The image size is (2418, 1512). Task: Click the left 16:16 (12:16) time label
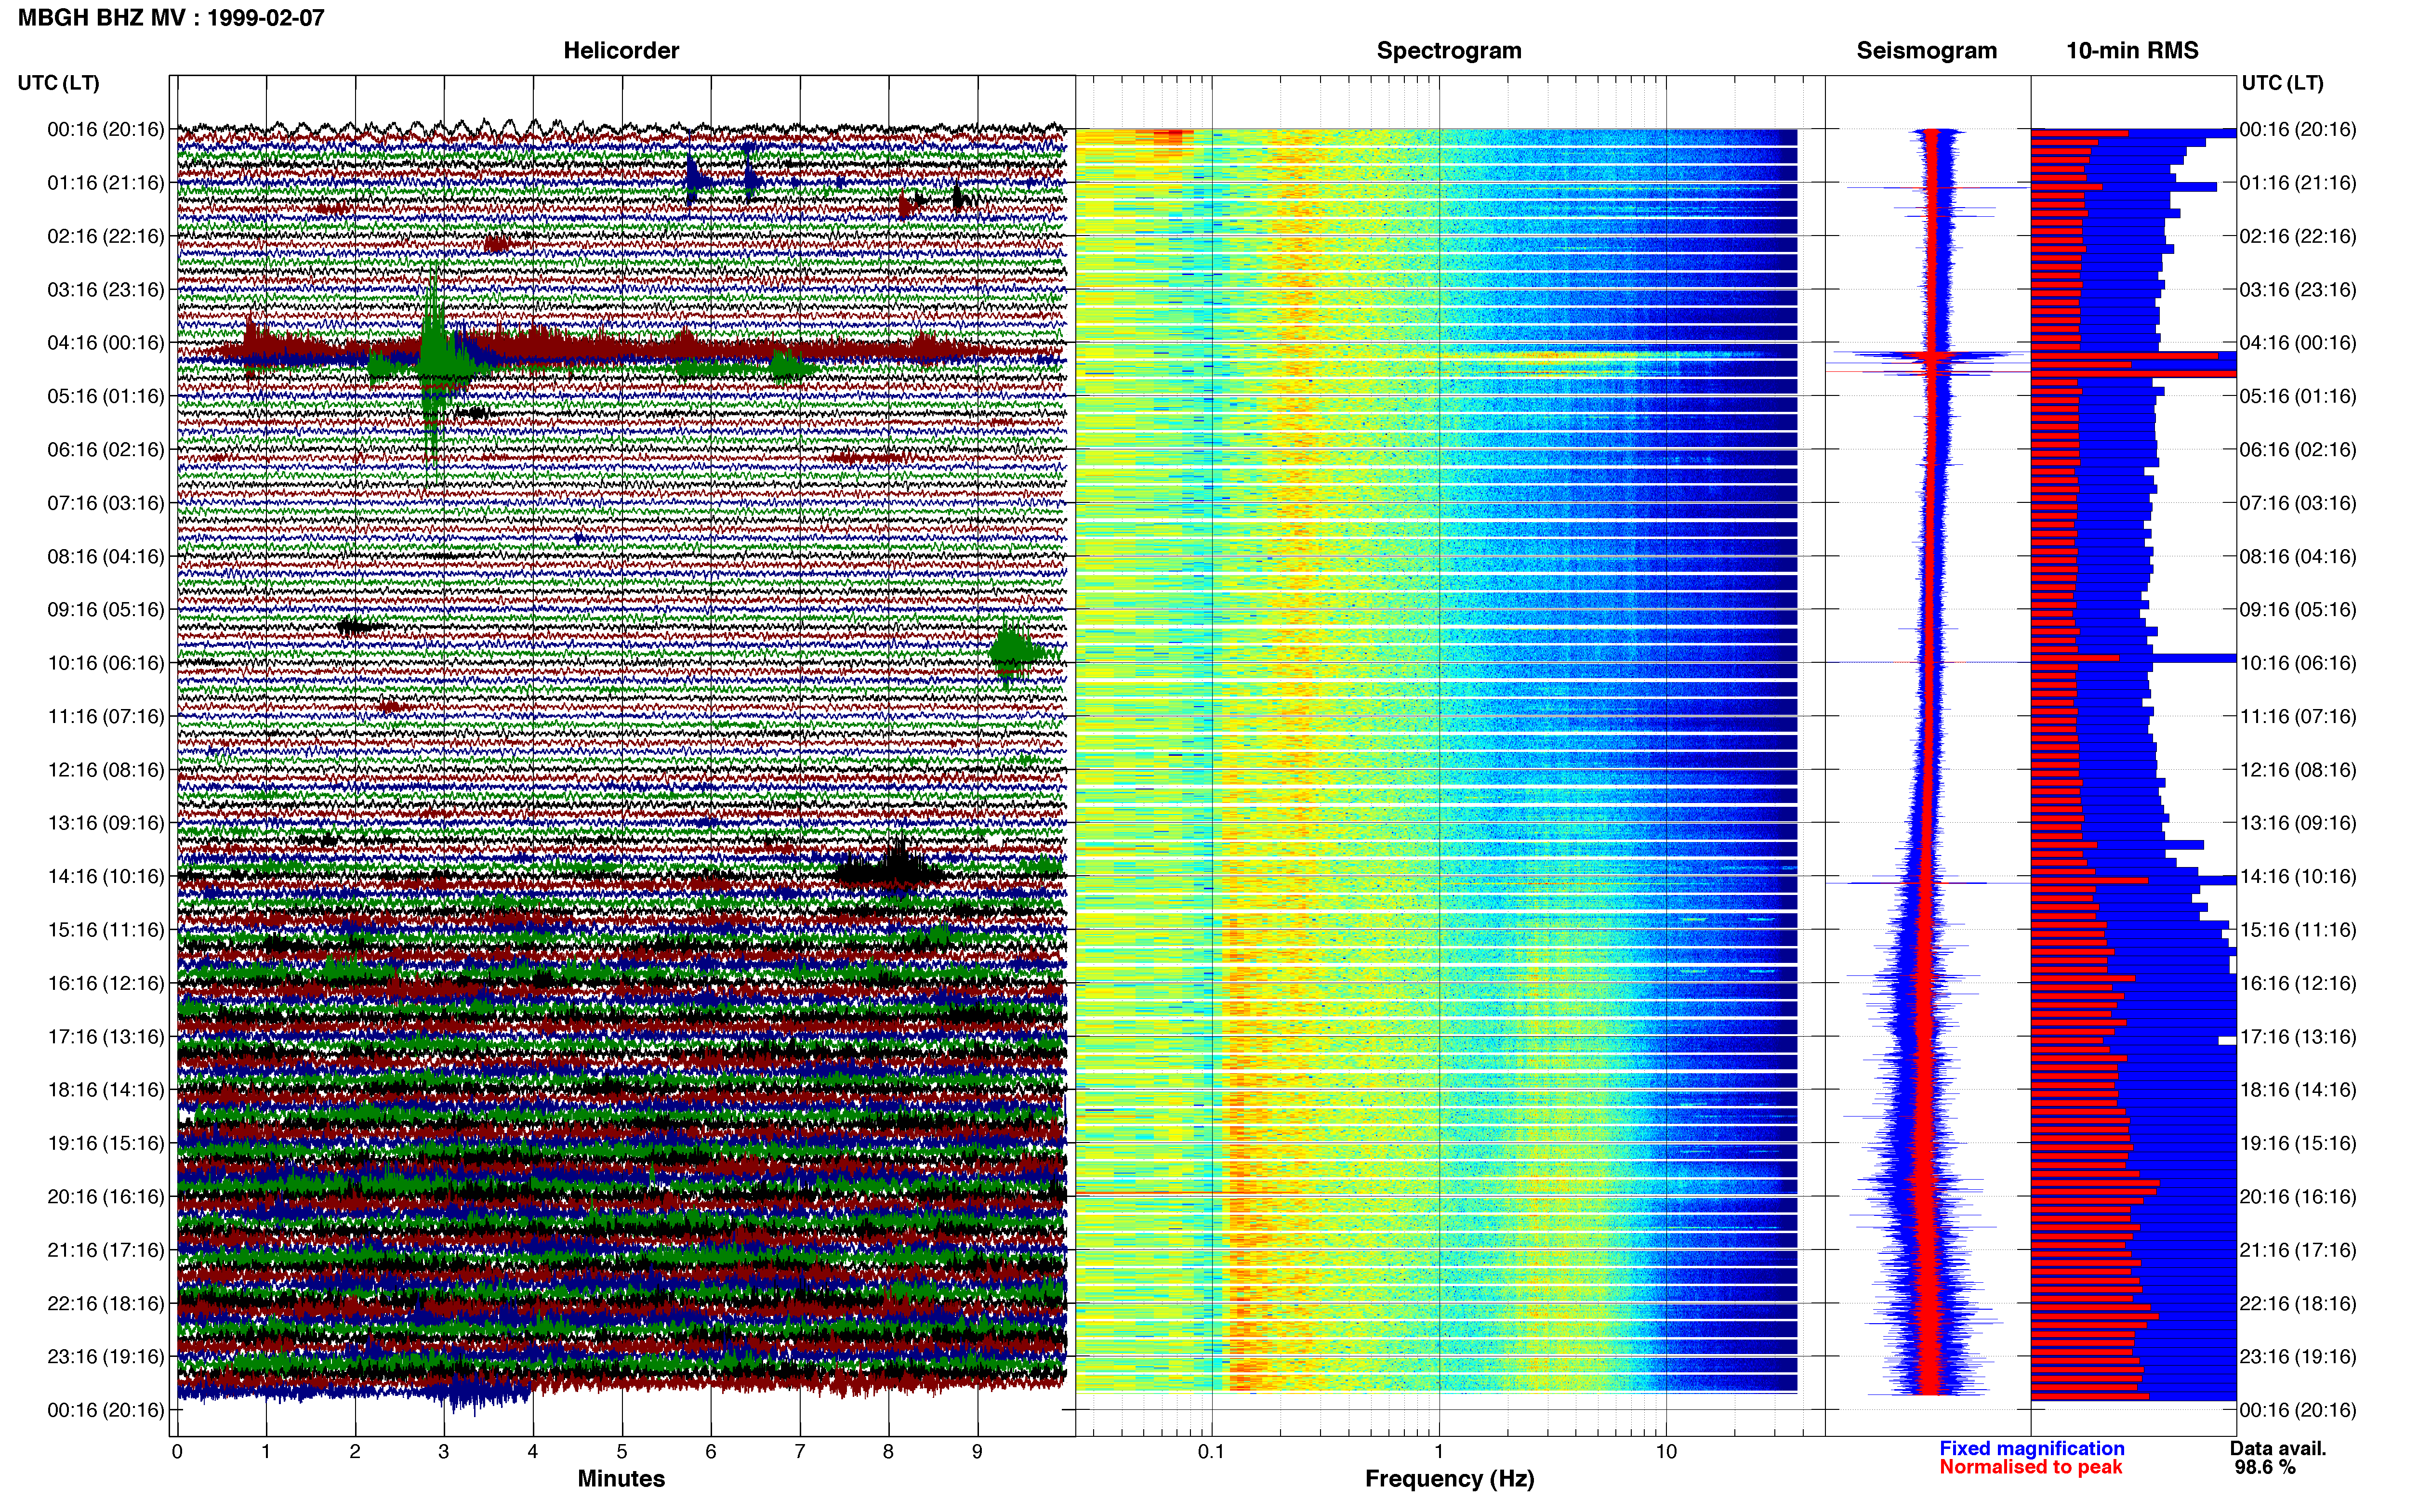106,983
